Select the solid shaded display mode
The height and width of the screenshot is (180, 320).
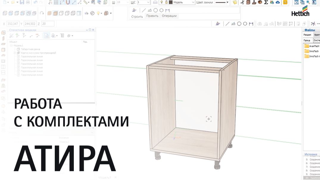pyautogui.click(x=49, y=13)
